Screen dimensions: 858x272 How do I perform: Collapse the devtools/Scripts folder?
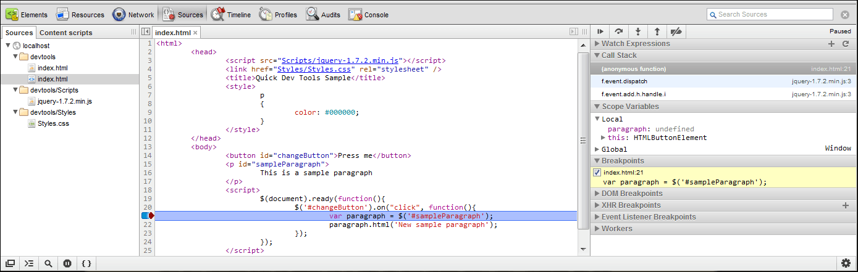[x=15, y=90]
